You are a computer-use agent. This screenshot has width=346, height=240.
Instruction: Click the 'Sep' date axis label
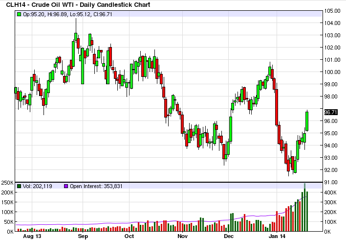coord(83,236)
